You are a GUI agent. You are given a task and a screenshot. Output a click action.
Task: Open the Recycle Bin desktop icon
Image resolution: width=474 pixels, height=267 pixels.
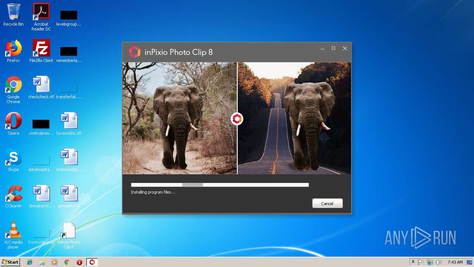[13, 15]
